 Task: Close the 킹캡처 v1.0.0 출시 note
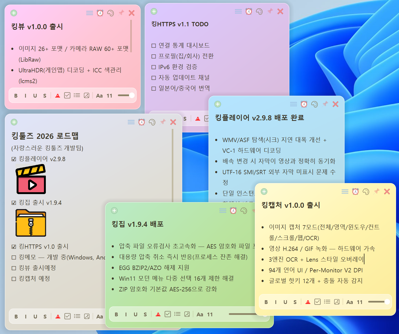click(x=387, y=191)
